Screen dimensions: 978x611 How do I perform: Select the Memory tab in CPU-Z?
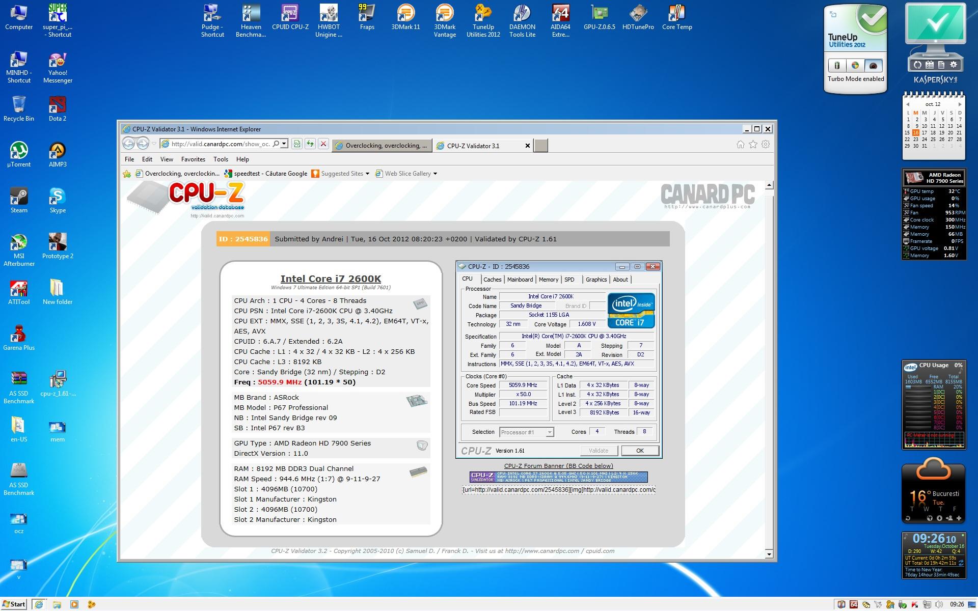[549, 280]
